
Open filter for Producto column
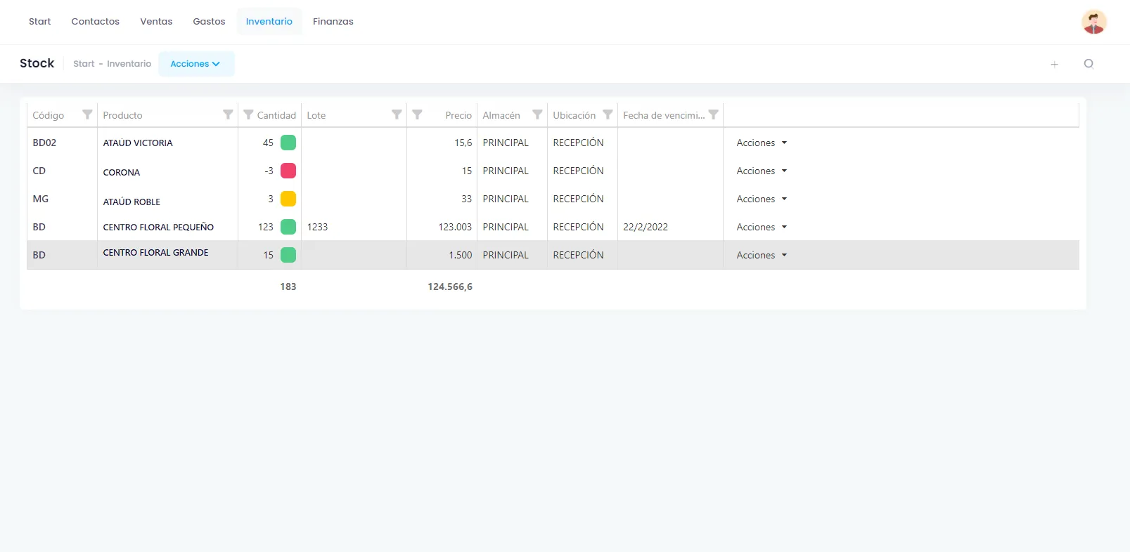click(228, 114)
